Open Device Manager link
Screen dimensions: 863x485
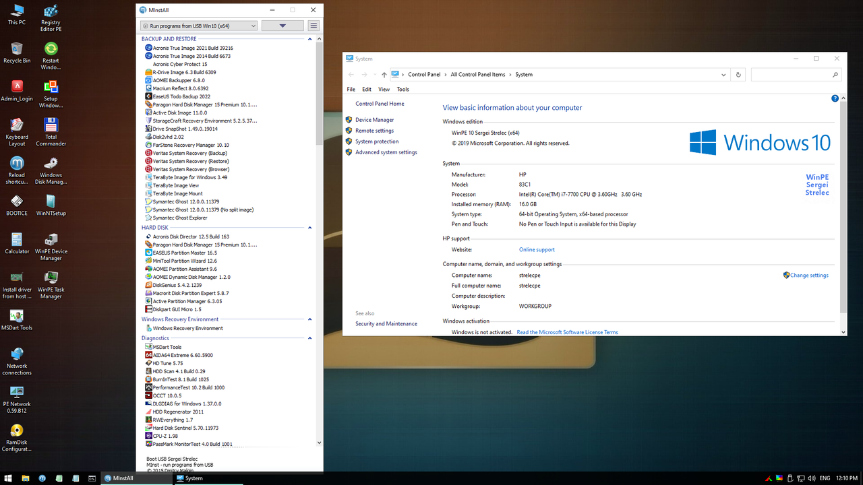[374, 120]
